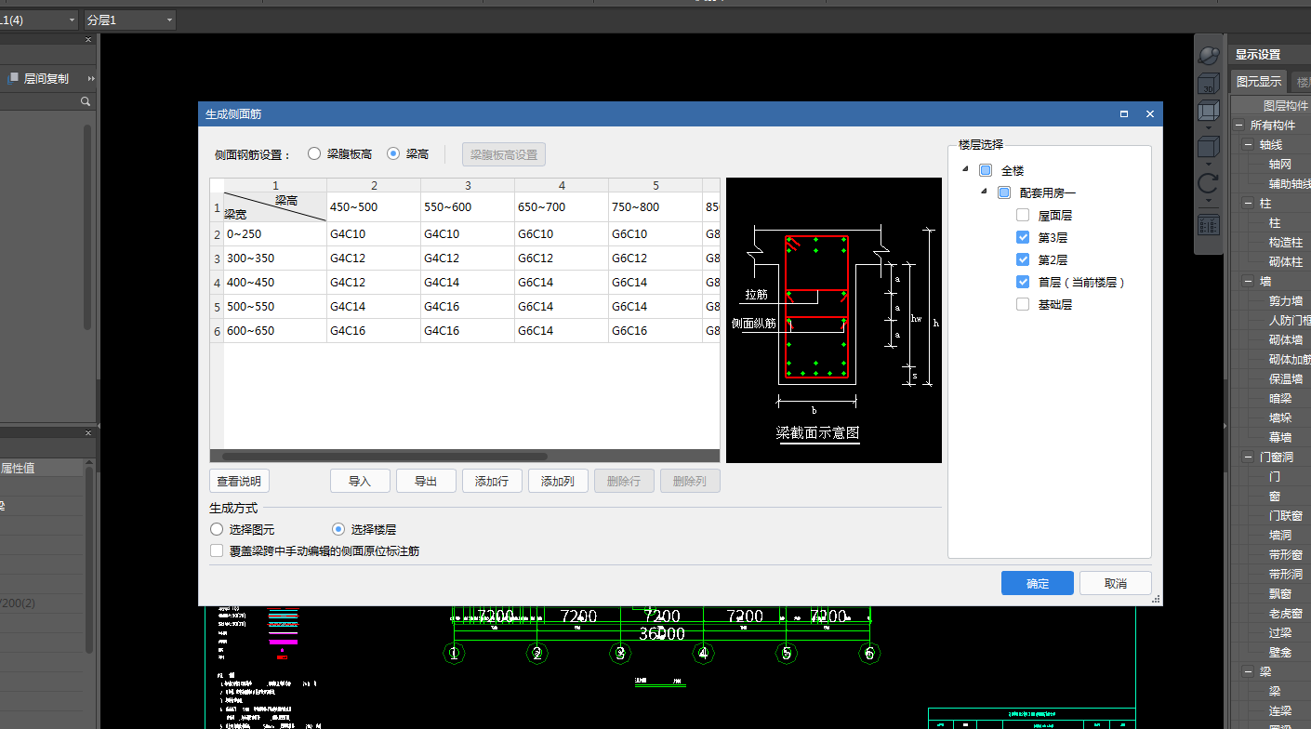Uncheck the 第3层 floor checkbox

click(x=1023, y=237)
